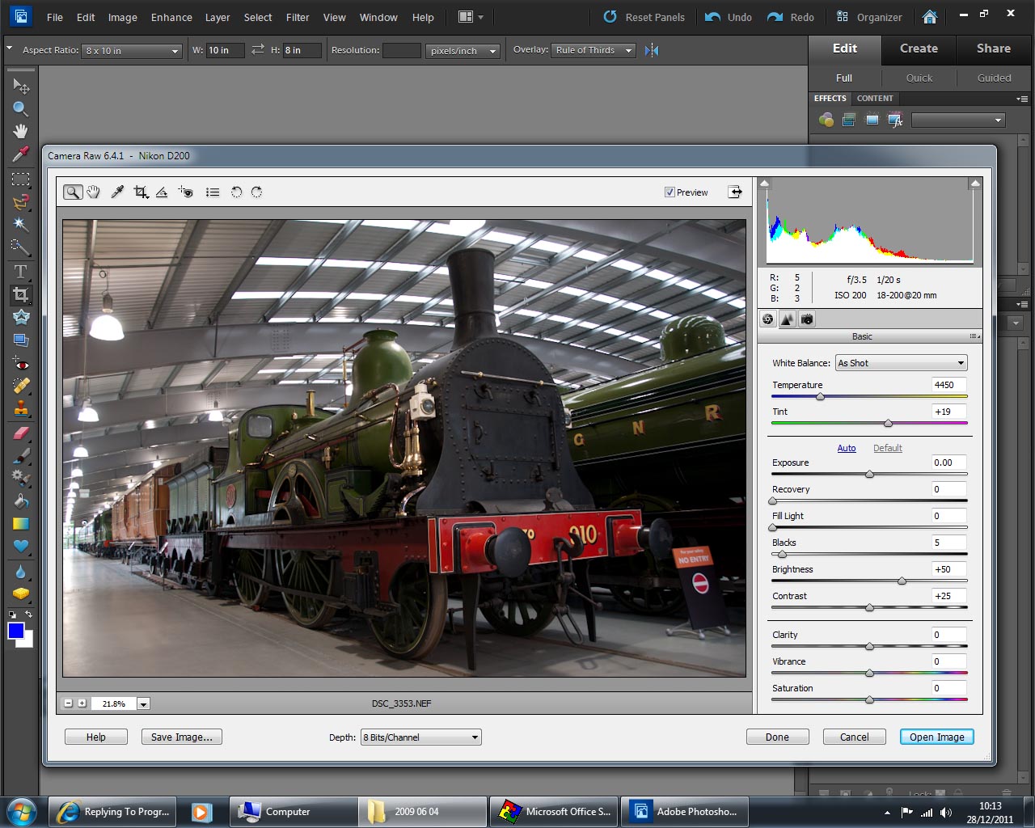The image size is (1035, 828).
Task: Toggle full screen mode icon
Action: [x=734, y=192]
